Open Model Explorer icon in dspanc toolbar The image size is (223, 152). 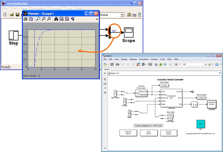[150, 64]
